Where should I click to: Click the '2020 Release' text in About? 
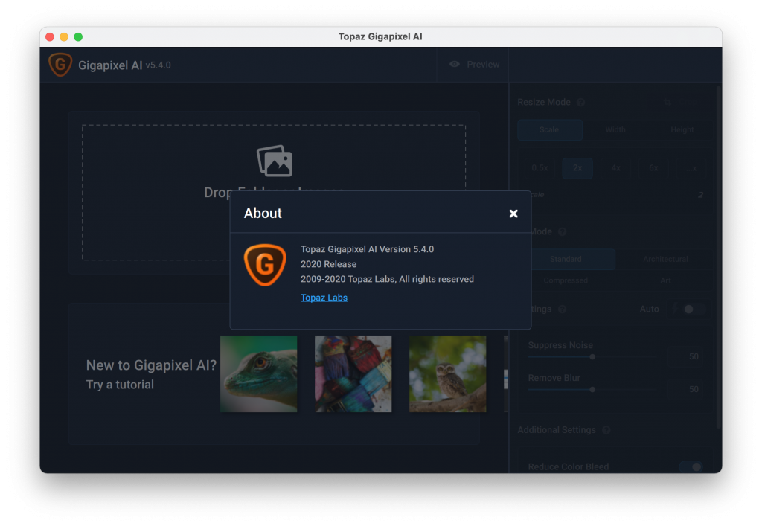tap(328, 264)
